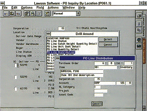Image resolution: width=147 pixels, height=111 pixels.
Task: Open the Field menu
Action: pyautogui.click(x=40, y=7)
